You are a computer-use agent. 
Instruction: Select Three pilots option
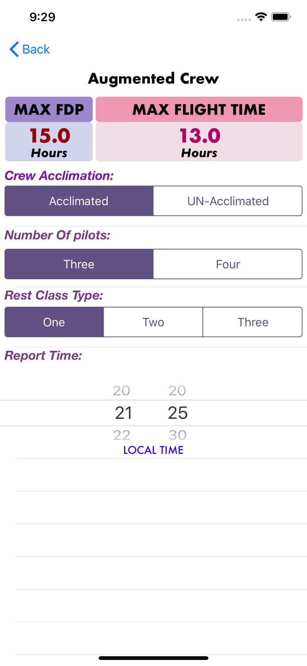79,264
